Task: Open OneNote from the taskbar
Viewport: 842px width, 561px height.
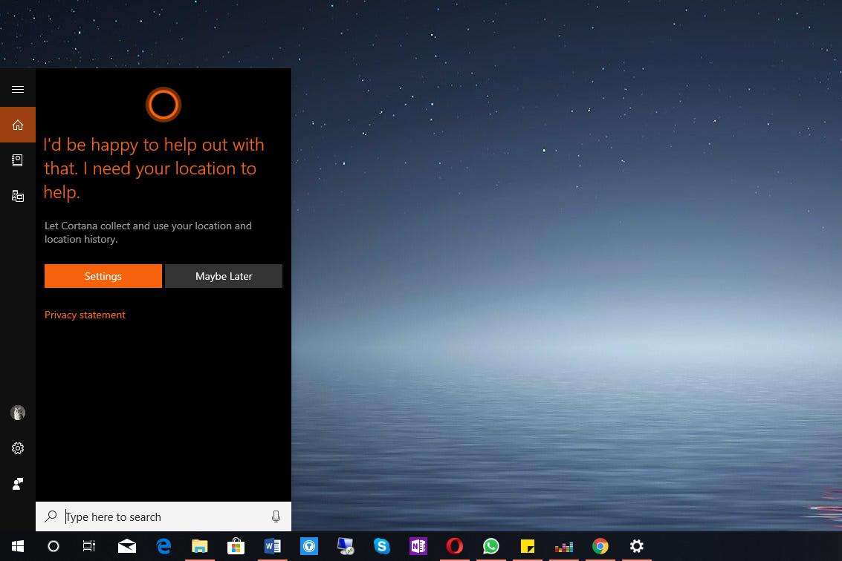Action: point(418,546)
